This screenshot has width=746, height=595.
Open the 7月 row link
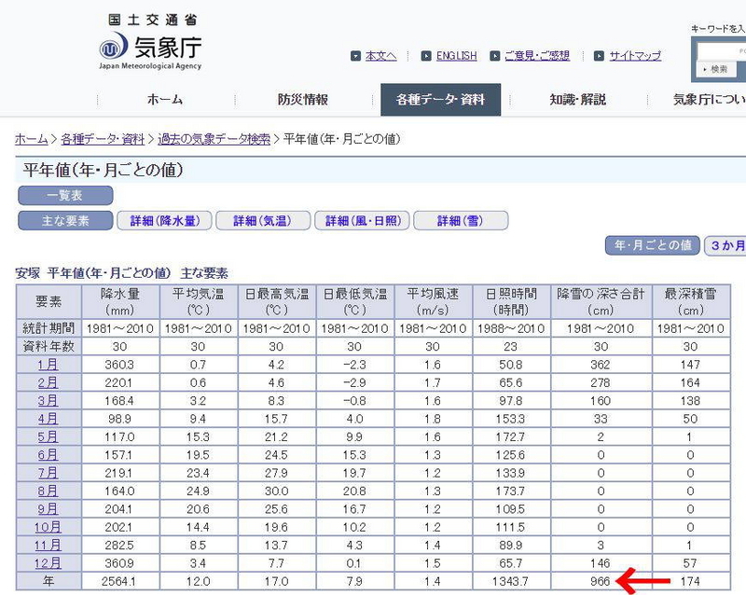pyautogui.click(x=48, y=473)
